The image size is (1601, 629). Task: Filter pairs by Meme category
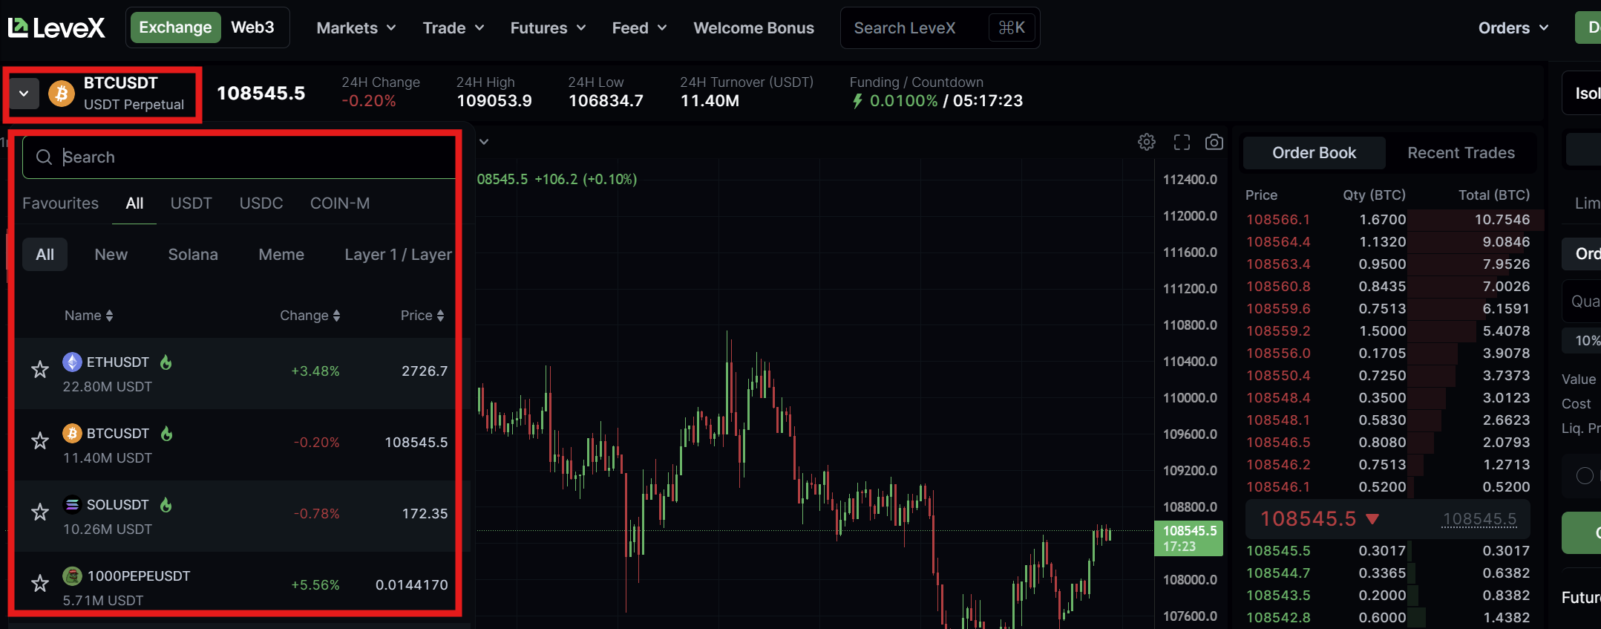pyautogui.click(x=281, y=254)
